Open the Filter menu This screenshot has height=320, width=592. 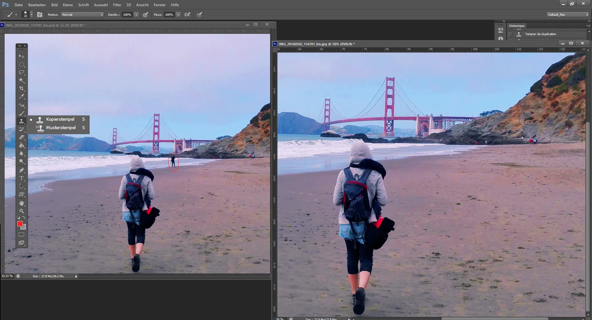click(x=117, y=5)
